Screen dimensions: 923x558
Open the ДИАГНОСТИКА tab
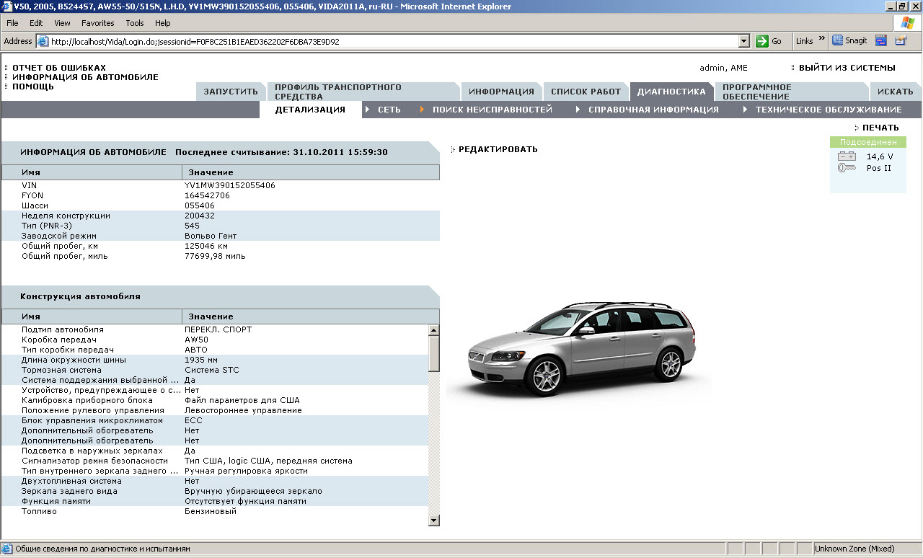click(x=671, y=92)
